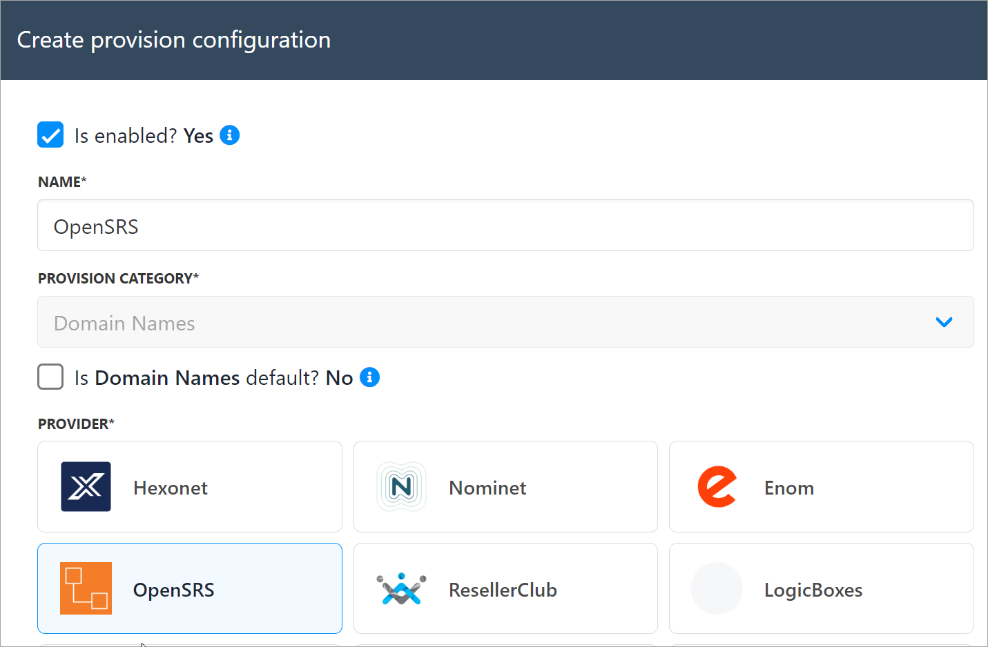
Task: Click the blue chevron in category field
Action: (944, 322)
